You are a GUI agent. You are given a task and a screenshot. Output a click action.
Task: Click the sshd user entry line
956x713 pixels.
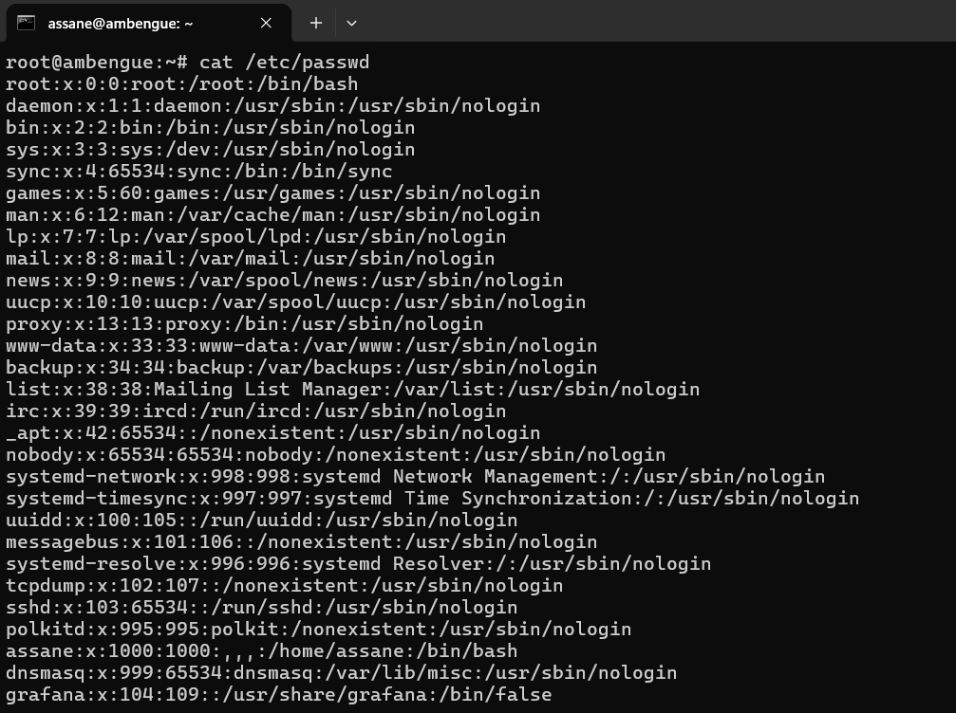[261, 608]
